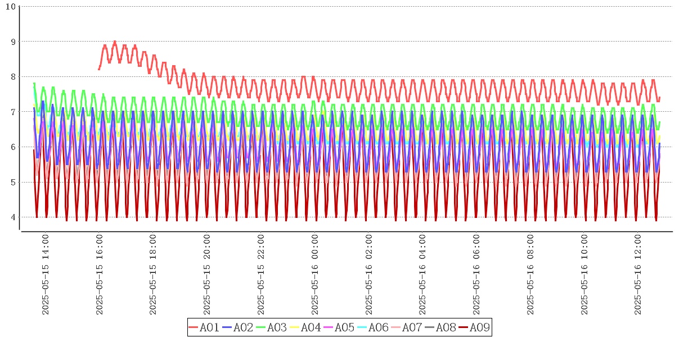Screen dimensions: 679x337
Task: Select the A05 magenta legend entry
Action: click(x=339, y=327)
